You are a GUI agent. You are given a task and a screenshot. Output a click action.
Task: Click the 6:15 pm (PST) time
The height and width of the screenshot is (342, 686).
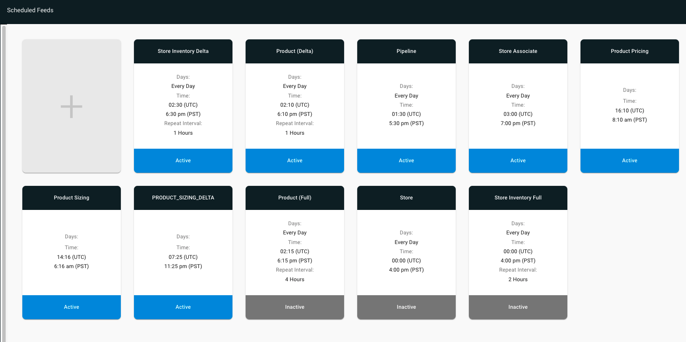point(295,261)
